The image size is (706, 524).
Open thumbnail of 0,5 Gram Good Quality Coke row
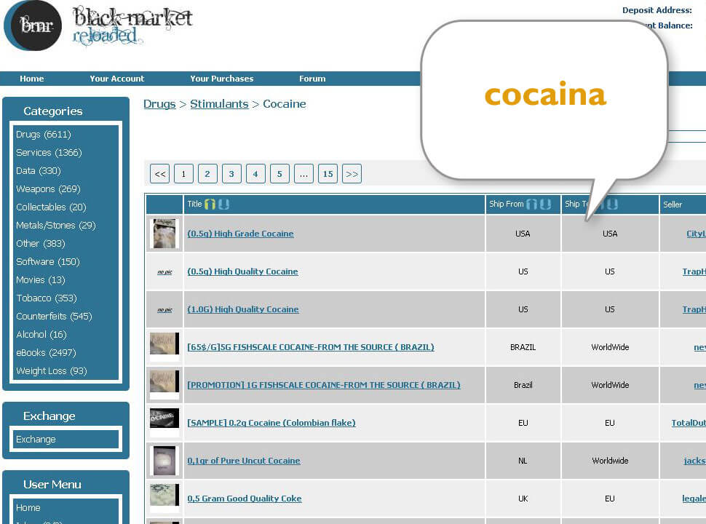(164, 498)
